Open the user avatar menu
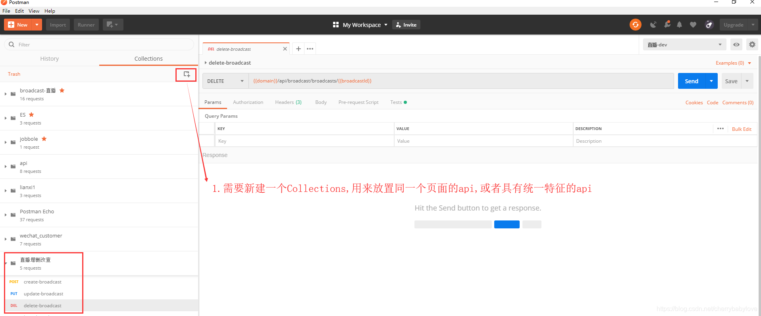 coord(709,25)
